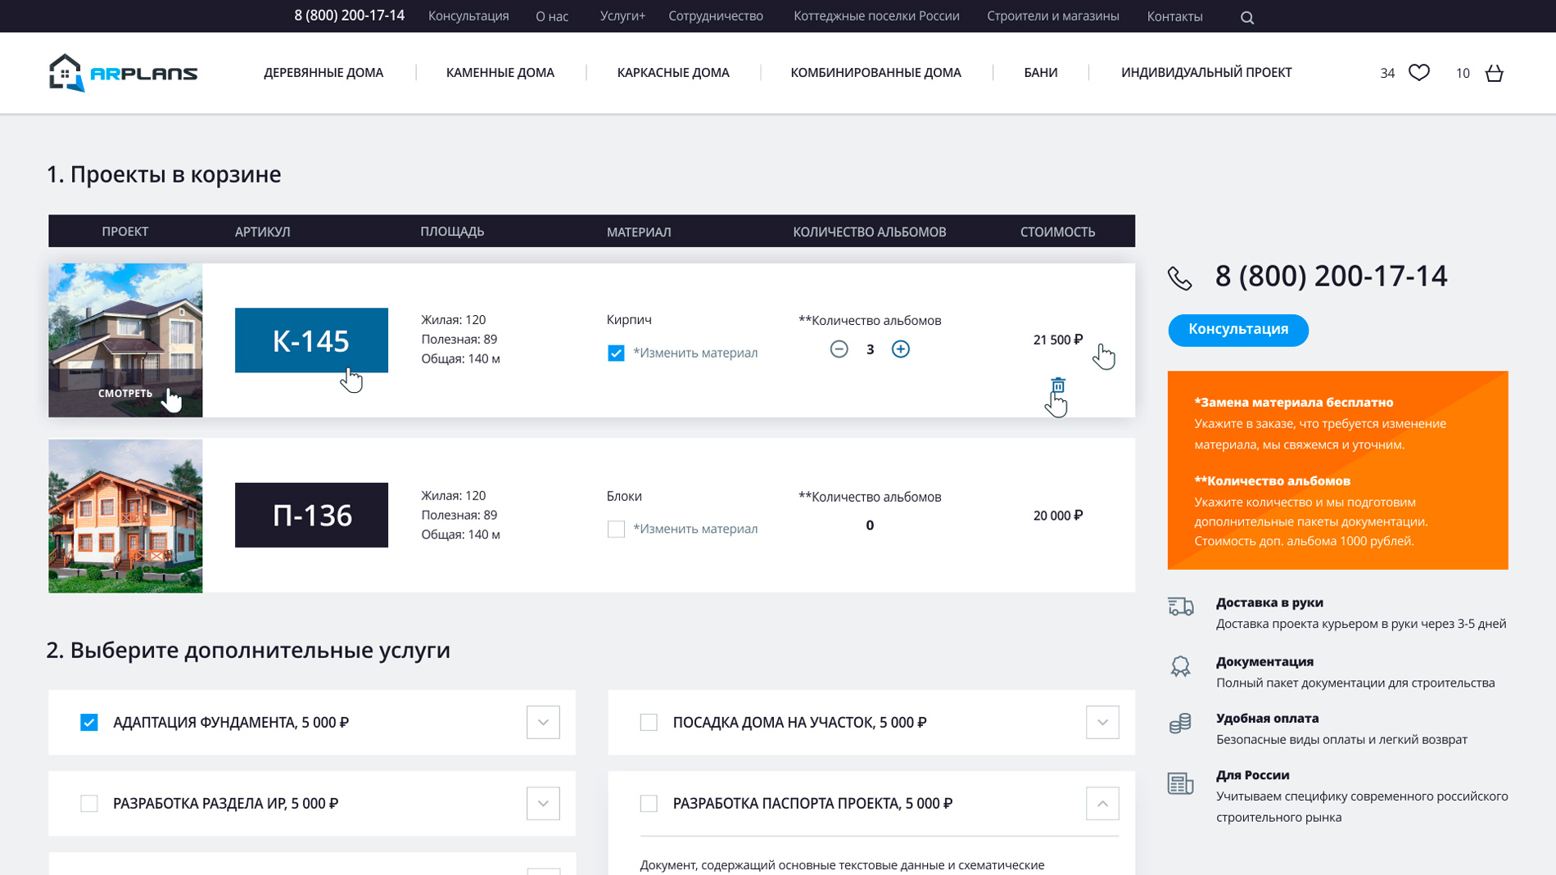Click the phone handset icon
The image size is (1556, 875).
[x=1179, y=278]
